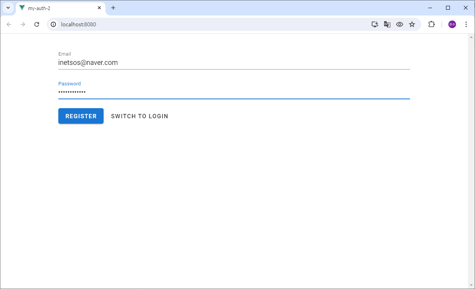The height and width of the screenshot is (289, 475).
Task: Click the scrollbar up arrow
Action: [471, 37]
